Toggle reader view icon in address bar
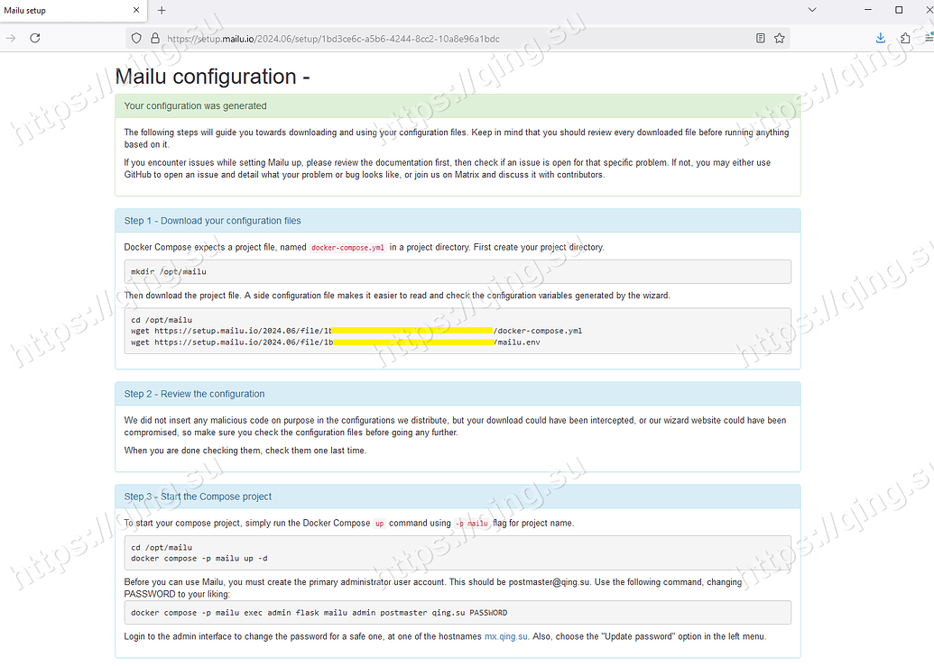The height and width of the screenshot is (666, 934). point(760,38)
